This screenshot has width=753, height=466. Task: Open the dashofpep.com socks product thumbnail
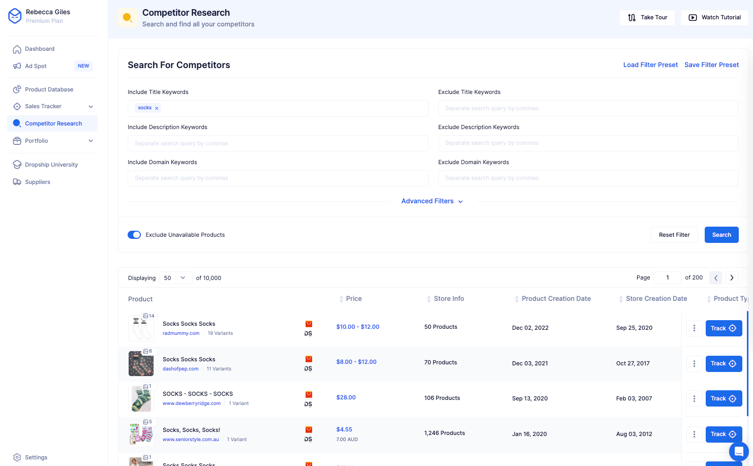(141, 363)
